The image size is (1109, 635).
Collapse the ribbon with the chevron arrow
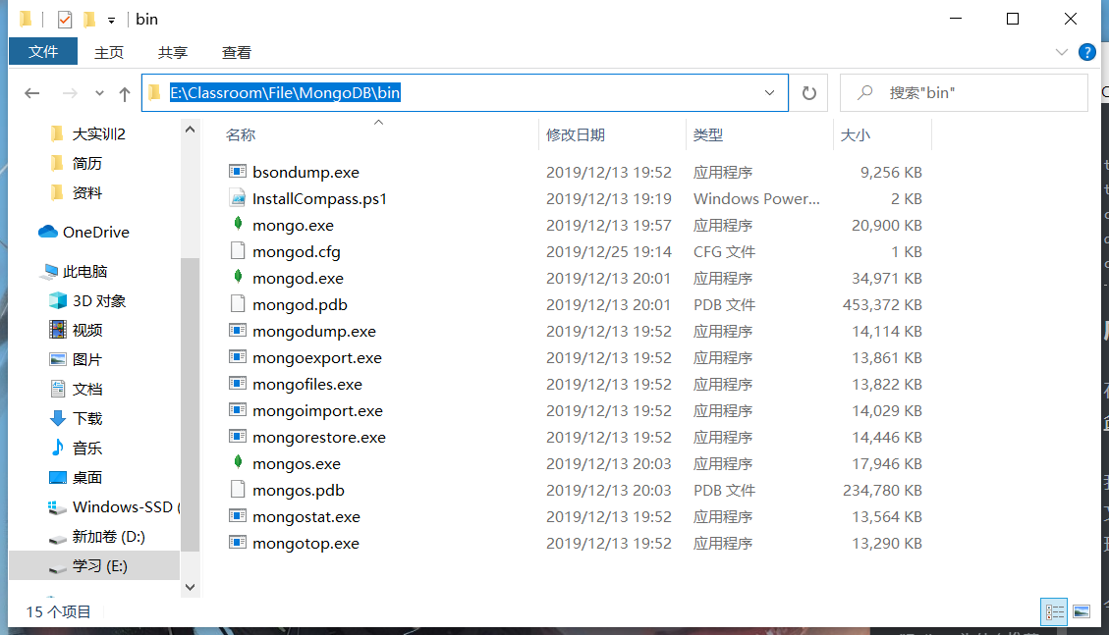pyautogui.click(x=1061, y=52)
